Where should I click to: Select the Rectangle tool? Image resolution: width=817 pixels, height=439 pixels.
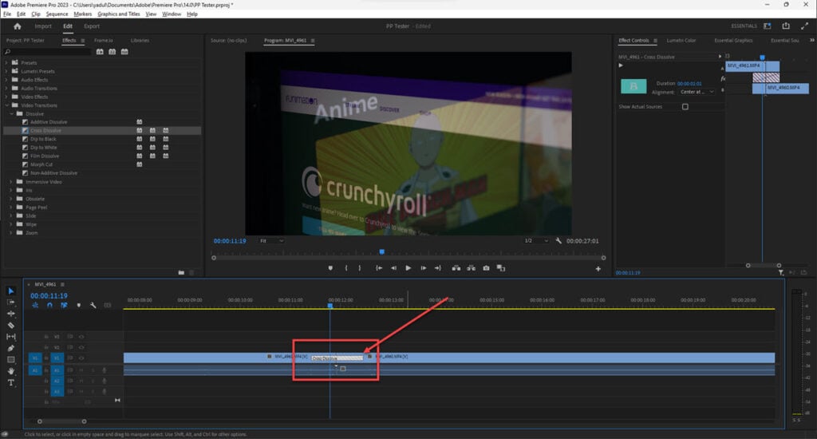pos(11,360)
